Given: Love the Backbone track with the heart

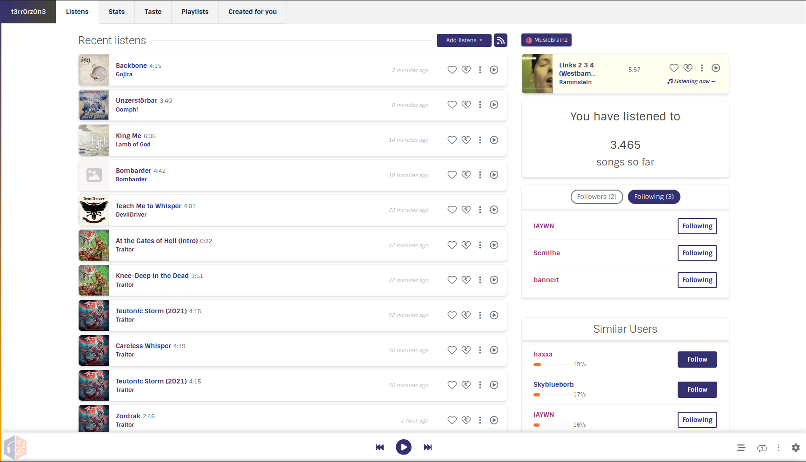Looking at the screenshot, I should click(x=452, y=70).
